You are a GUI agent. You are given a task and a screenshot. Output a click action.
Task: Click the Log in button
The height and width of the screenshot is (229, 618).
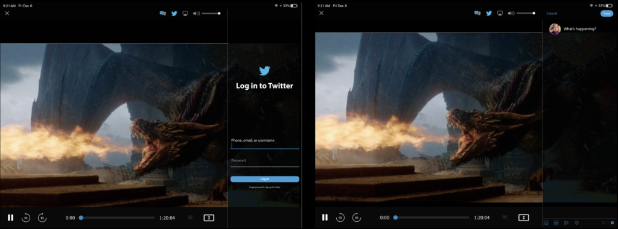point(264,179)
